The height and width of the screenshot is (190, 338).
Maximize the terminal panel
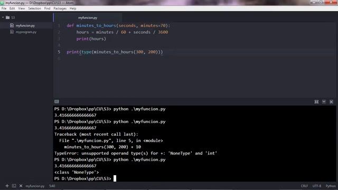coord(316,102)
